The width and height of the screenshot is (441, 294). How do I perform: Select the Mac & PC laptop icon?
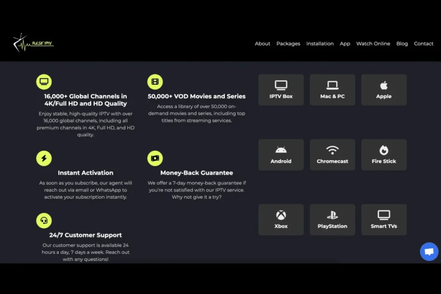tap(332, 85)
